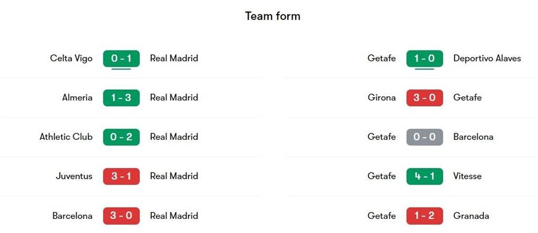Viewport: 538px width, 233px height.
Task: Click the 0 - 1 Celta Vigo score badge
Action: click(121, 58)
